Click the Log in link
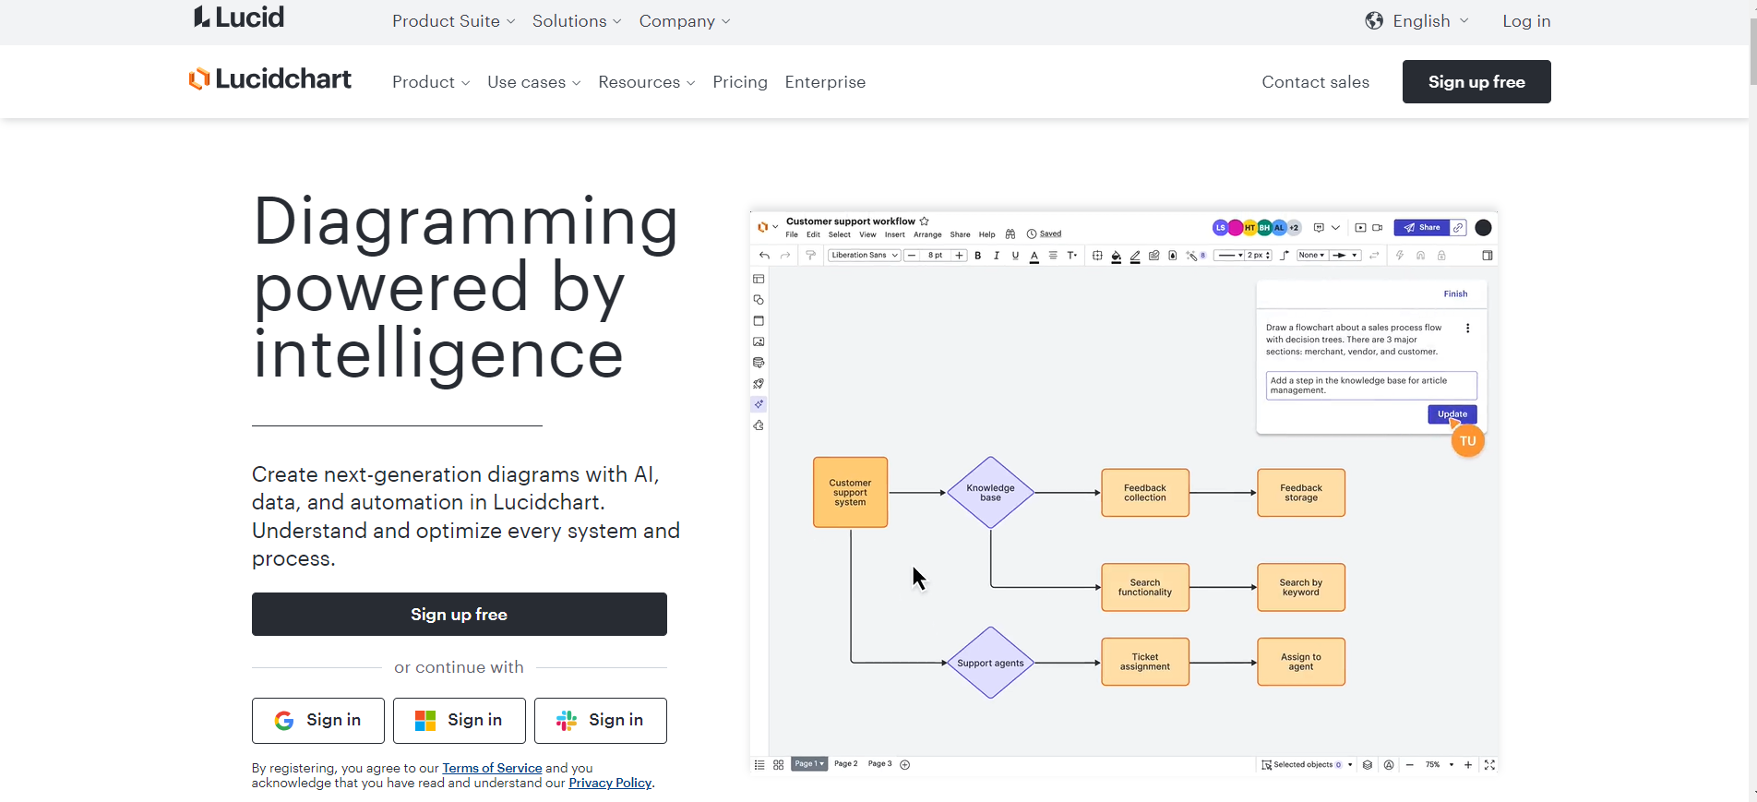 (1526, 21)
